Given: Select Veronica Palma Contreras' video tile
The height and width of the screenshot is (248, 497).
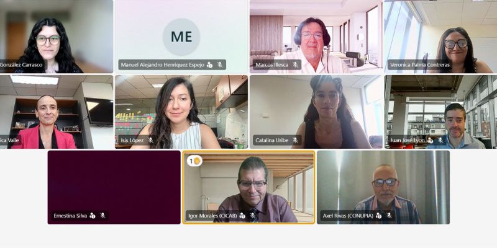Looking at the screenshot, I should click(440, 37).
